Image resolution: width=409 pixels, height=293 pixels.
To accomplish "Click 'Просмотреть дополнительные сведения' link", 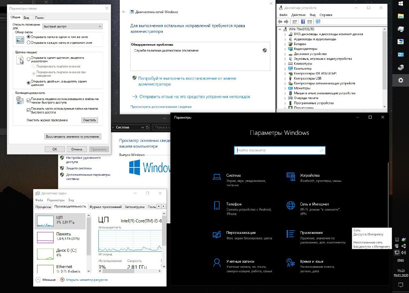I will click(161, 107).
